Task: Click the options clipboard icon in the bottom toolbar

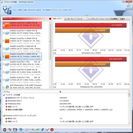Action: click(x=5, y=130)
